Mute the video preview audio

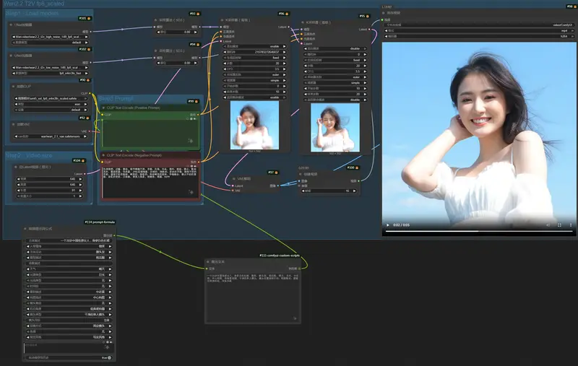pos(547,225)
